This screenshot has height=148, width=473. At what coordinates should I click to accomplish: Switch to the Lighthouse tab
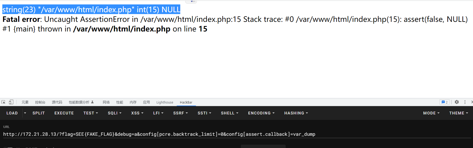(x=165, y=102)
